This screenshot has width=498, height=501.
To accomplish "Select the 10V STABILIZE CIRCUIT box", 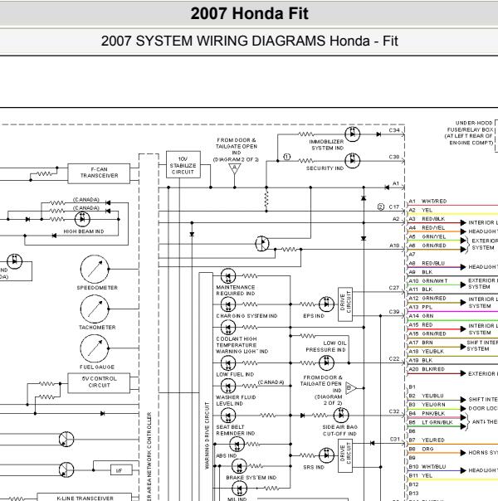I will point(183,164).
